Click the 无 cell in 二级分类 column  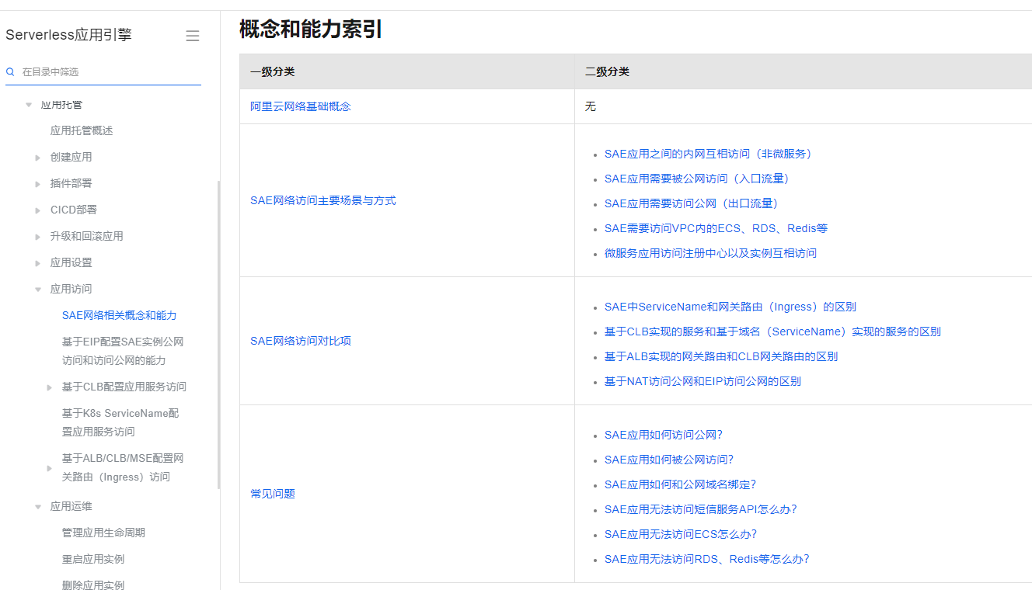coord(590,106)
